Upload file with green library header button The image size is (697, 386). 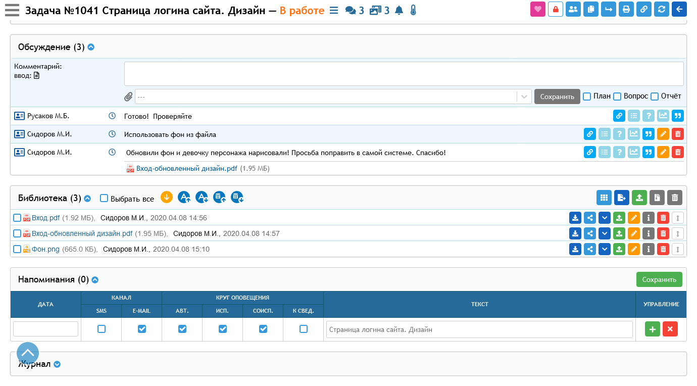pos(639,198)
